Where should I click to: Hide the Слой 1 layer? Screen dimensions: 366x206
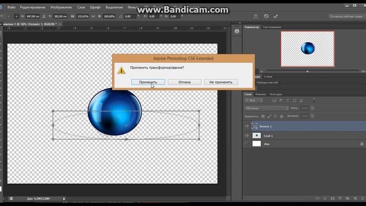(246, 136)
